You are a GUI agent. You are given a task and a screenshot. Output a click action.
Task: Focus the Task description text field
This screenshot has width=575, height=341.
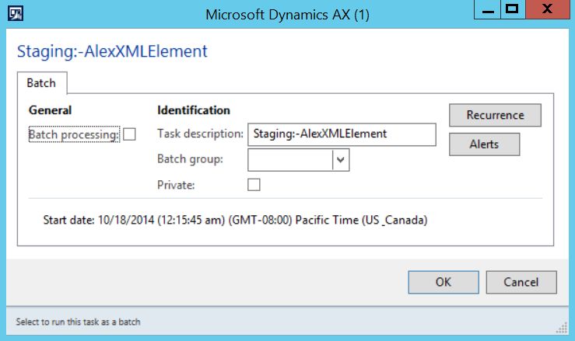point(341,134)
